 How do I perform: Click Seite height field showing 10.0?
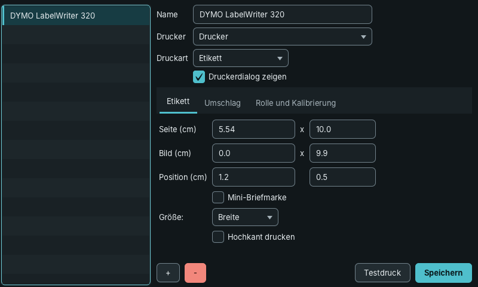pos(342,129)
